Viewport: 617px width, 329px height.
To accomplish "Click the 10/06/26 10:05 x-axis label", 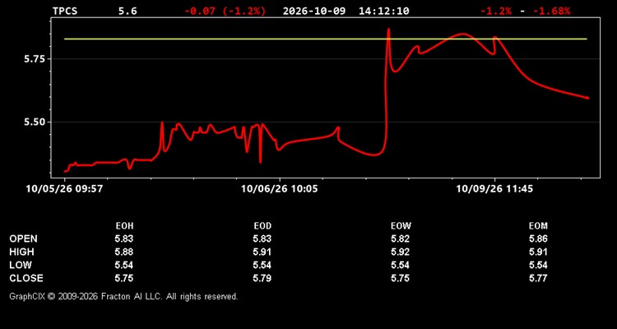I will tap(280, 189).
